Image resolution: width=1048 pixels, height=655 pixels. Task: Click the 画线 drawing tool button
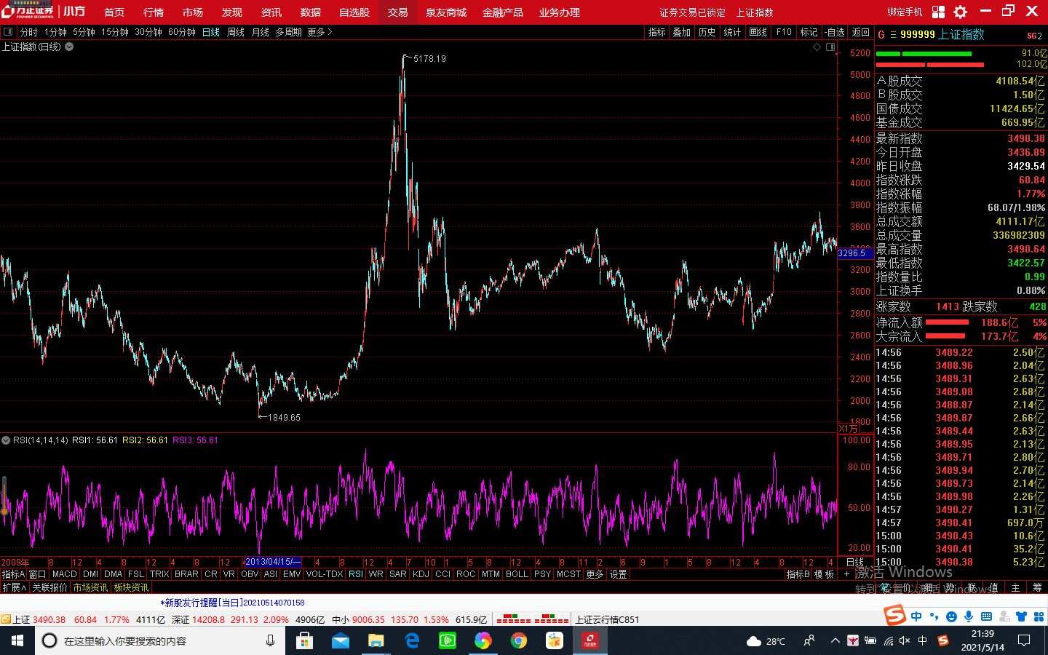[758, 32]
